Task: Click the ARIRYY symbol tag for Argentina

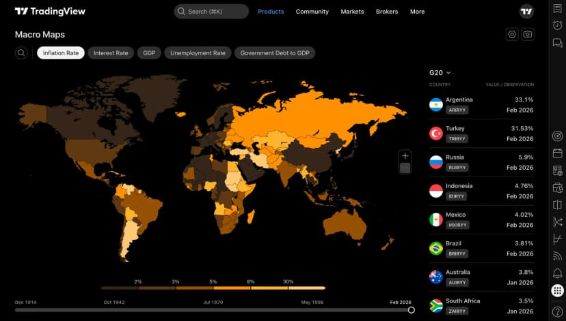Action: [x=457, y=110]
